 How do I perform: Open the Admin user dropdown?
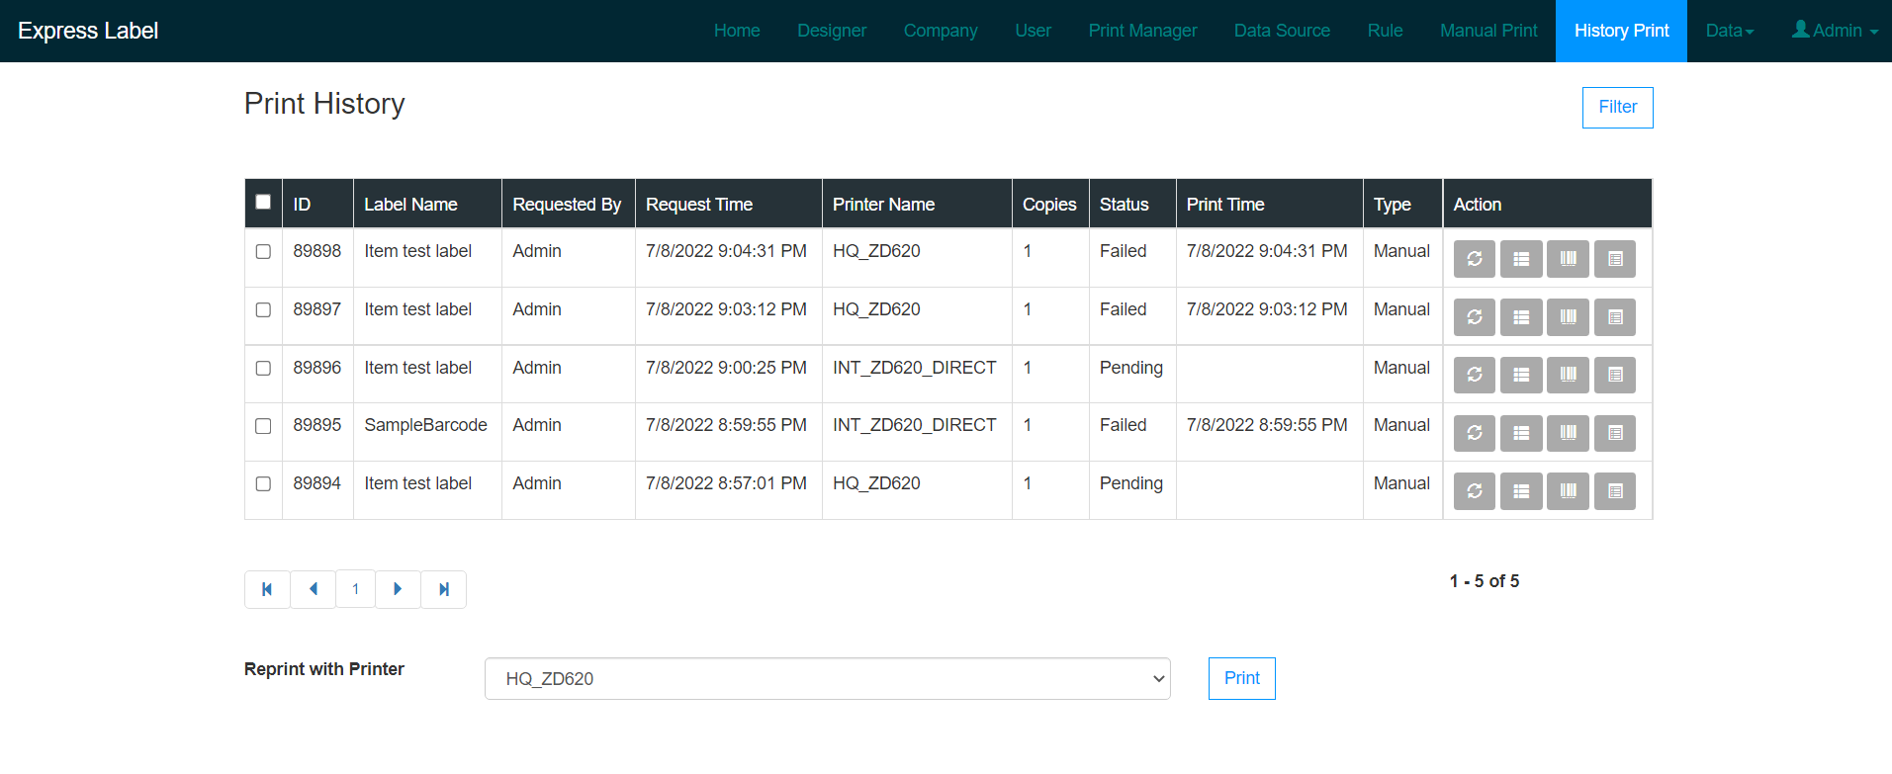(1835, 31)
